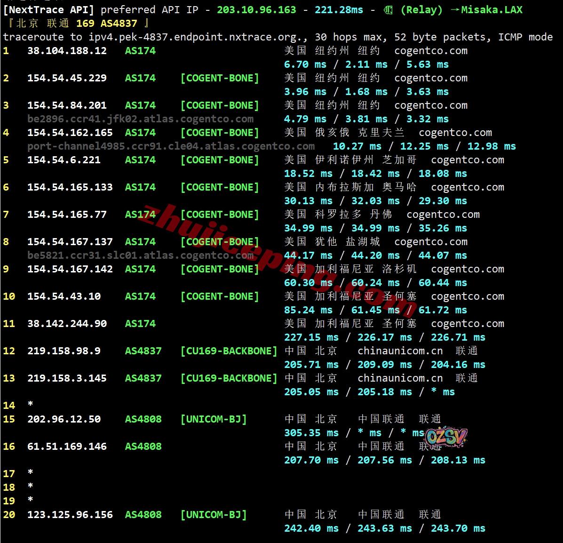Screen dimensions: 563x543
Task: Select hop 12 IP 219.158.98.9
Action: (x=63, y=351)
